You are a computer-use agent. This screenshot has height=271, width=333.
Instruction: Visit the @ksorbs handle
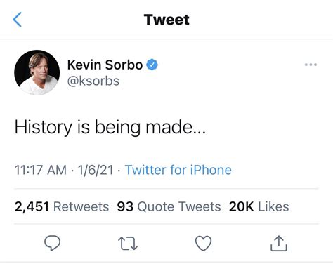(x=93, y=81)
